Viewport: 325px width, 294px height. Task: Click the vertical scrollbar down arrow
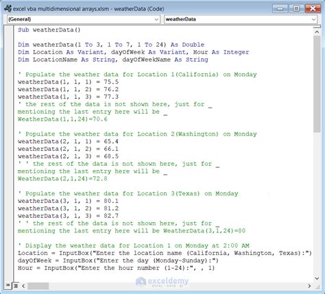(x=317, y=278)
